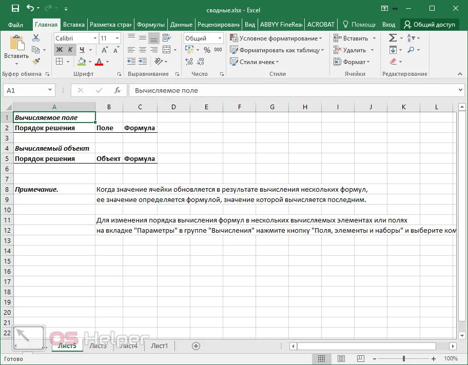The width and height of the screenshot is (468, 365).
Task: Increase decimal places
Action: point(189,62)
